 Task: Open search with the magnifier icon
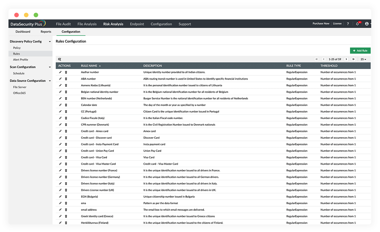click(60, 59)
